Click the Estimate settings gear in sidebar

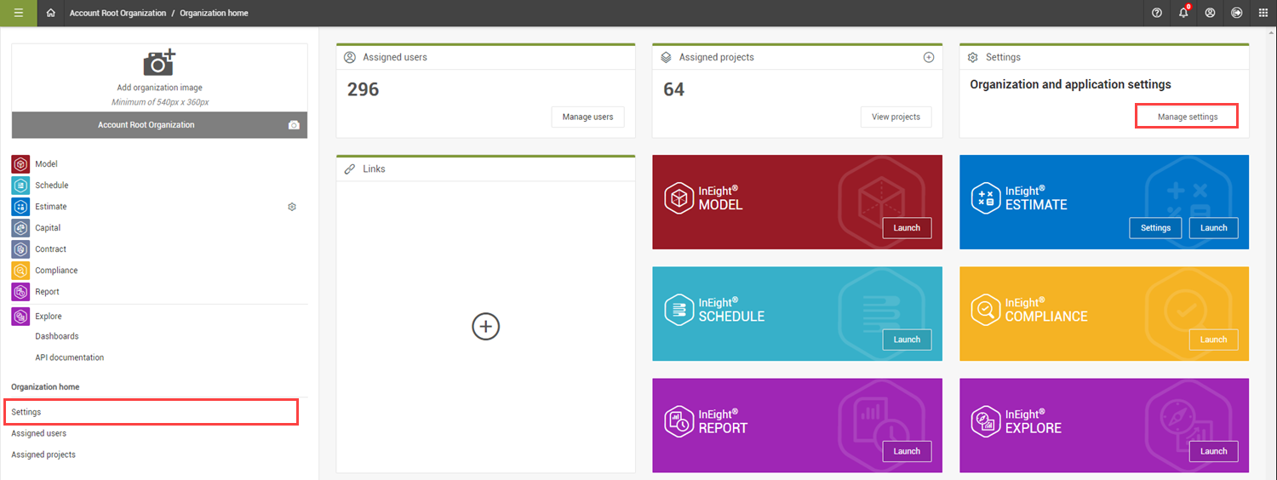pos(292,207)
